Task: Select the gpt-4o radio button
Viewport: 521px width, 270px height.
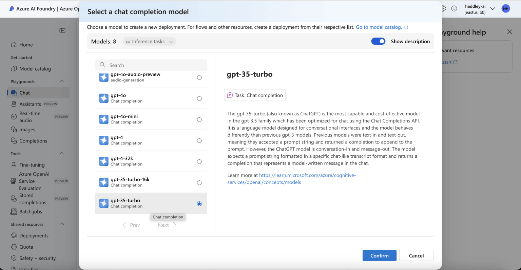Action: (x=199, y=98)
